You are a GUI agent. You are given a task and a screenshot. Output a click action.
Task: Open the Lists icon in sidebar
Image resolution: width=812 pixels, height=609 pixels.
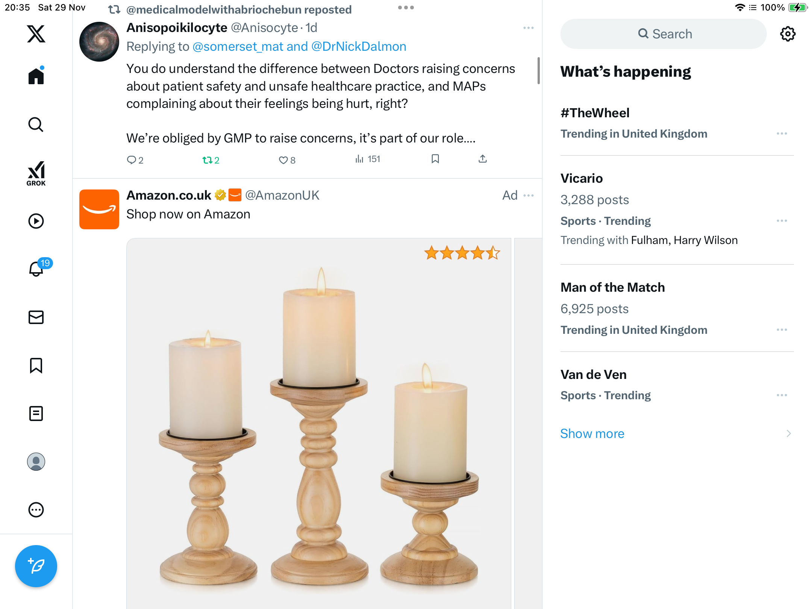pyautogui.click(x=36, y=414)
